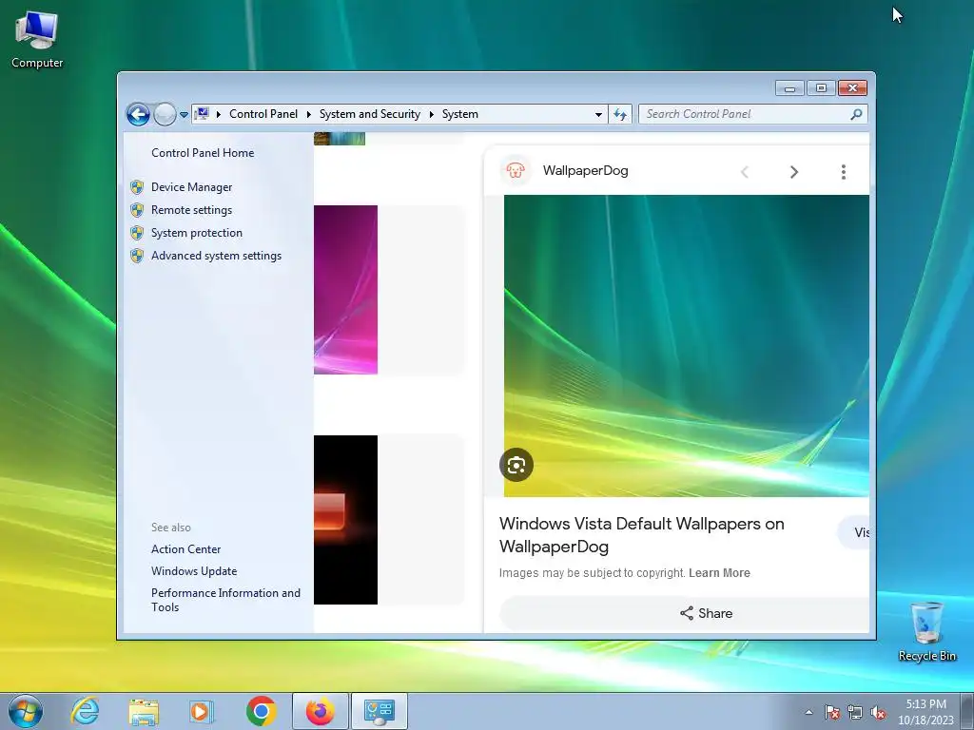Open the Windows Start menu
This screenshot has height=730, width=974.
click(x=26, y=711)
